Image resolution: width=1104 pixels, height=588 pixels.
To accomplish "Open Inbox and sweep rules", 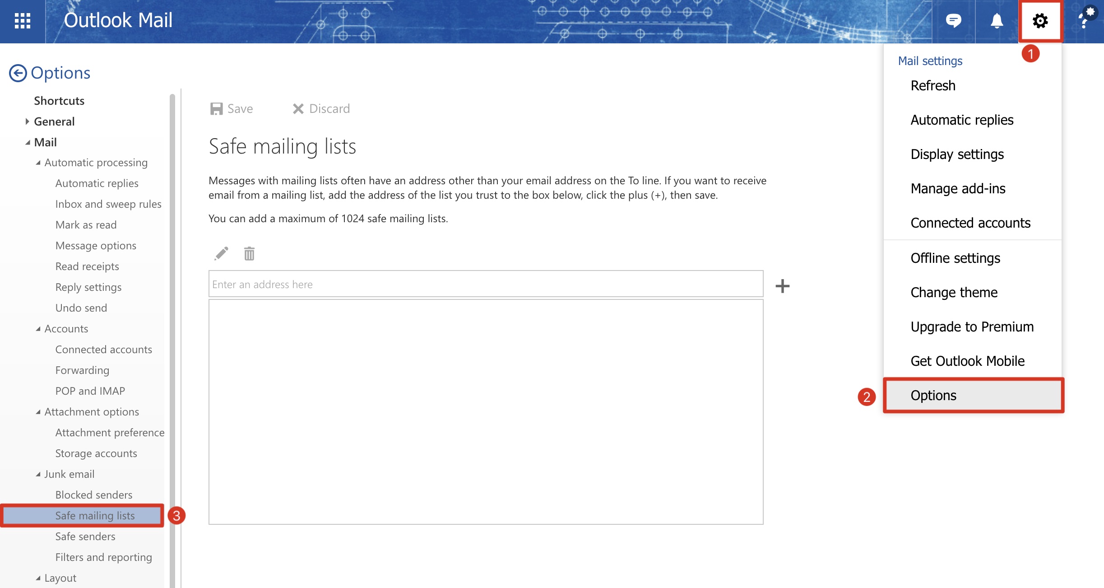I will click(x=108, y=204).
